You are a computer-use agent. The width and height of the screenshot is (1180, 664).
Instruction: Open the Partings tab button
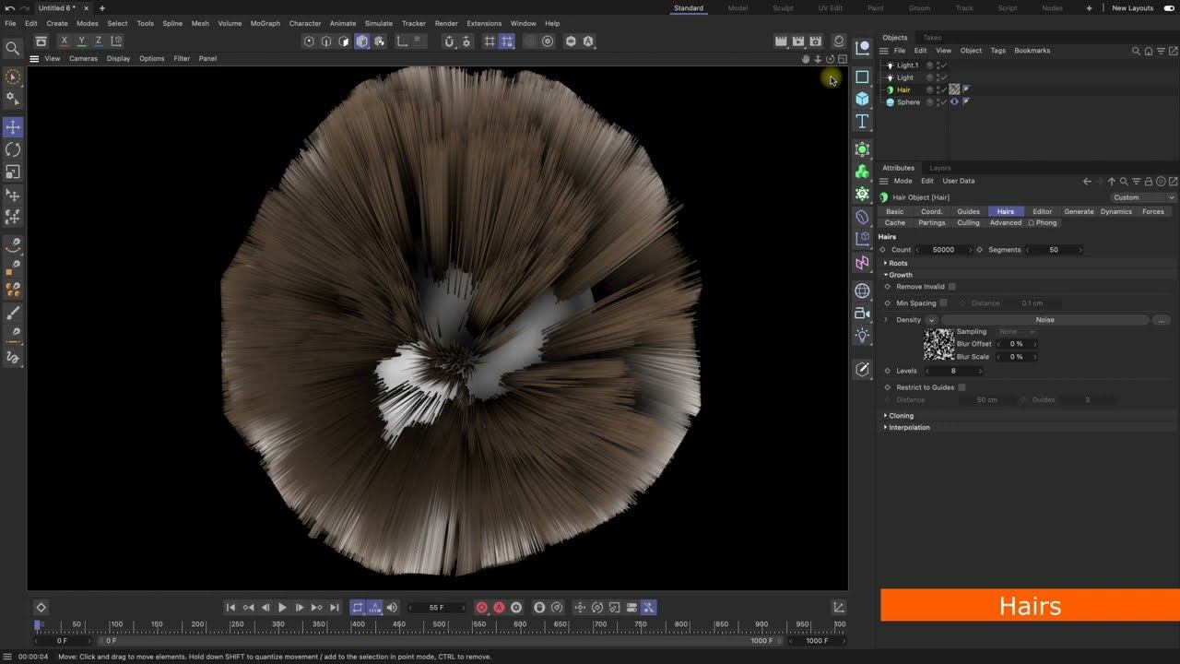(931, 222)
